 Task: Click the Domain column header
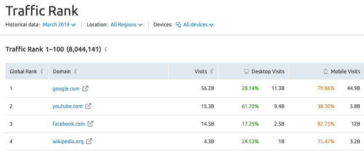coord(62,71)
